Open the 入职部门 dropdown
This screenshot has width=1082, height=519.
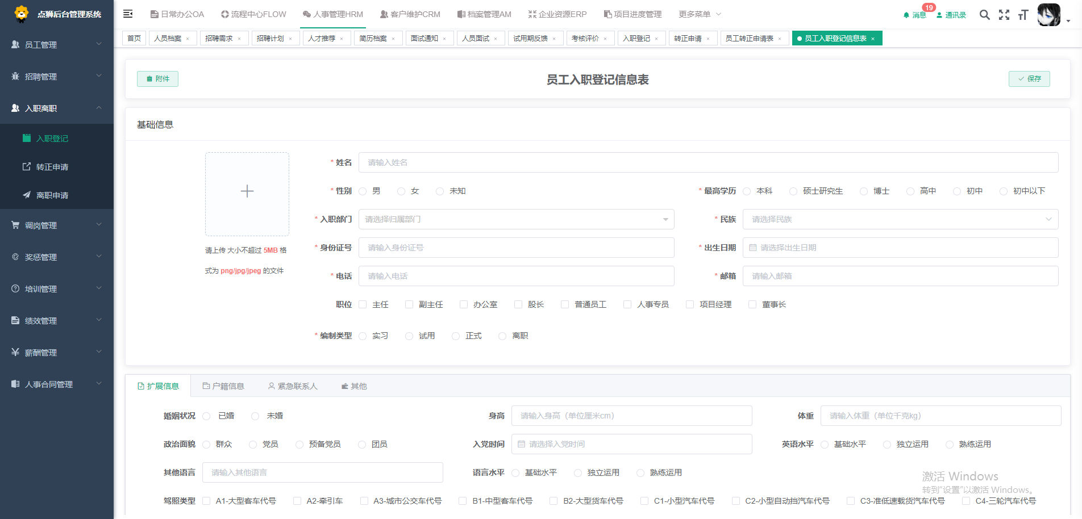516,219
